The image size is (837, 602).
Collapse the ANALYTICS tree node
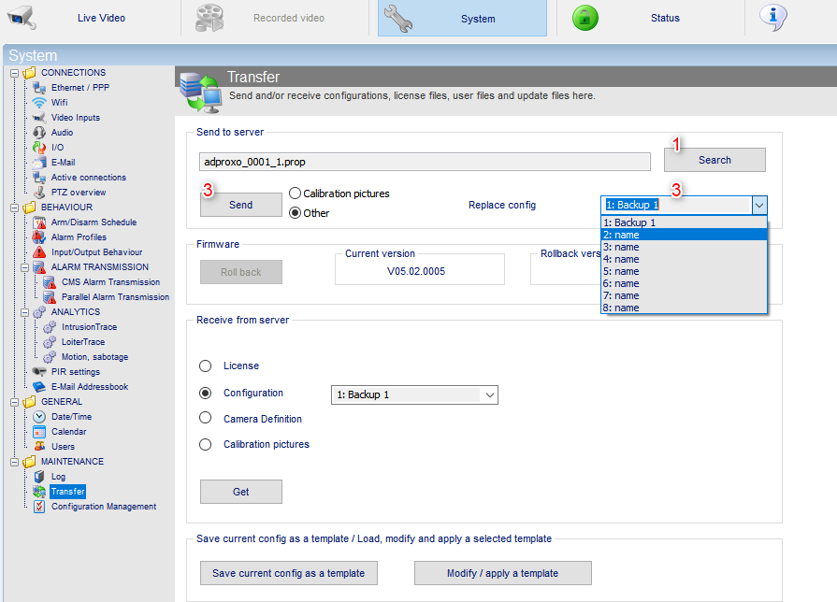click(x=24, y=312)
